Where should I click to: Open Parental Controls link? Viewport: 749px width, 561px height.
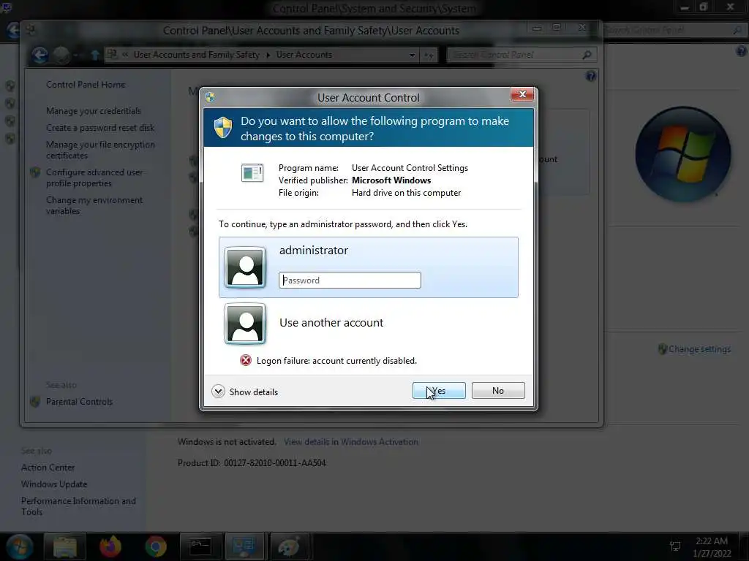pos(79,402)
